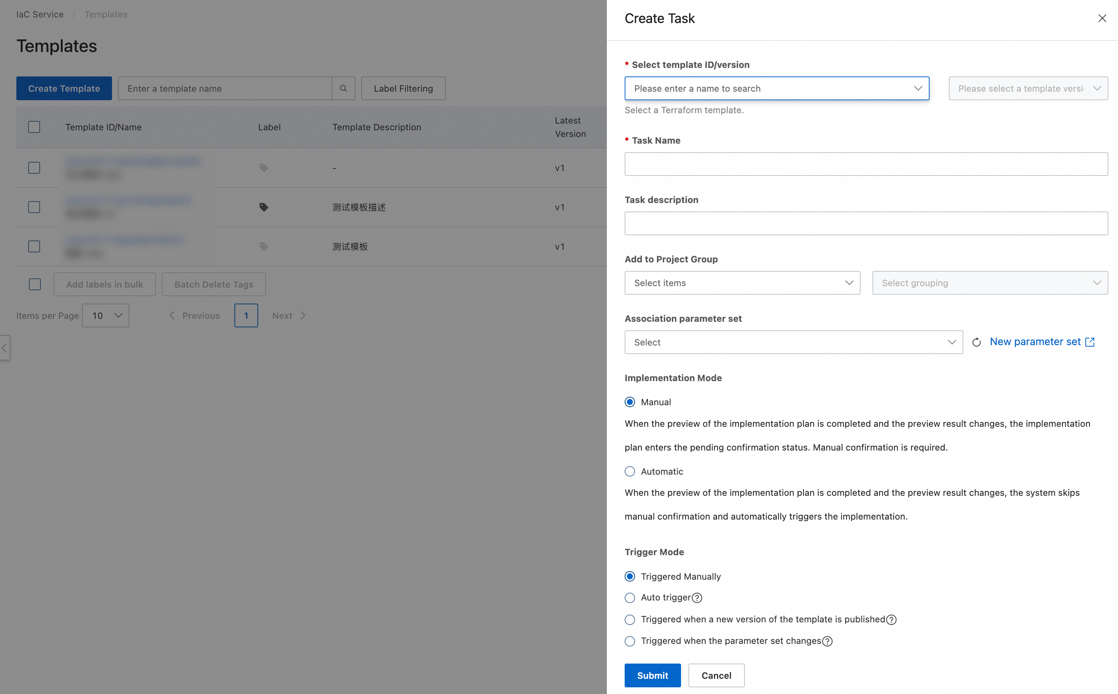Image resolution: width=1118 pixels, height=694 pixels.
Task: Select Automatic implementation mode
Action: tap(630, 471)
